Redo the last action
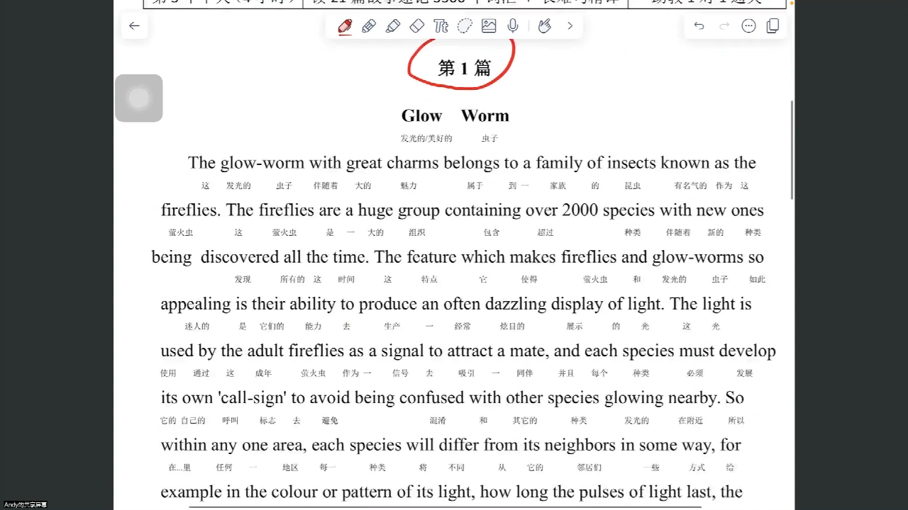 724,26
